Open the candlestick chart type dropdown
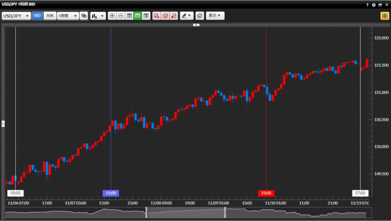Screen dimensions: 391x221 click(x=98, y=16)
